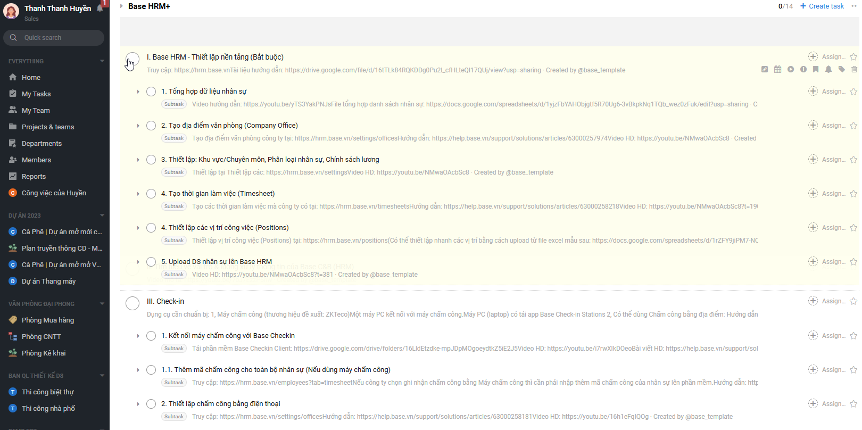
Task: Mark 'III. Check-in' task complete
Action: 132,303
